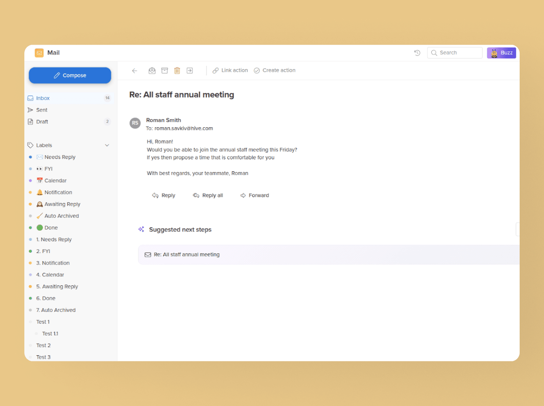Click Reply under the message
Viewport: 544px width, 406px height.
pos(164,196)
